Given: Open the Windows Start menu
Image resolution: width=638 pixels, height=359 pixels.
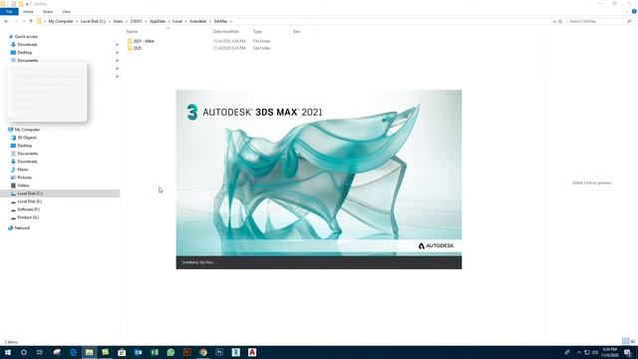Looking at the screenshot, I should click(x=8, y=352).
